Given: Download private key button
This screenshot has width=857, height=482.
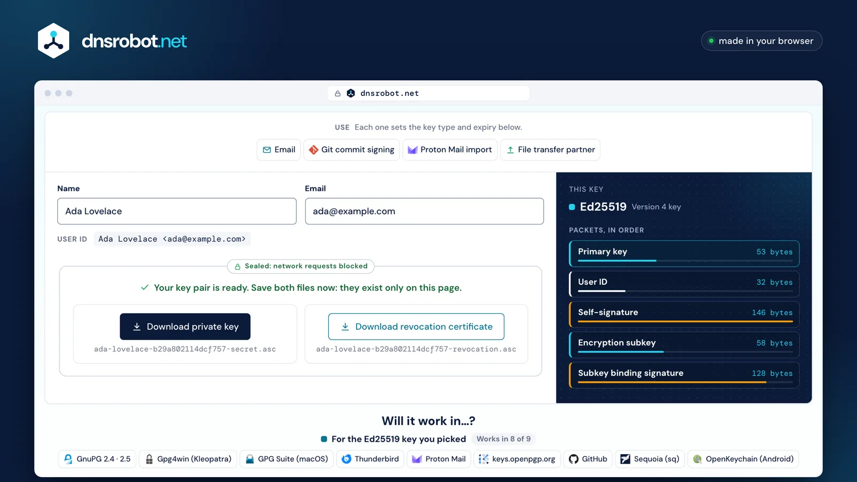Looking at the screenshot, I should 185,327.
